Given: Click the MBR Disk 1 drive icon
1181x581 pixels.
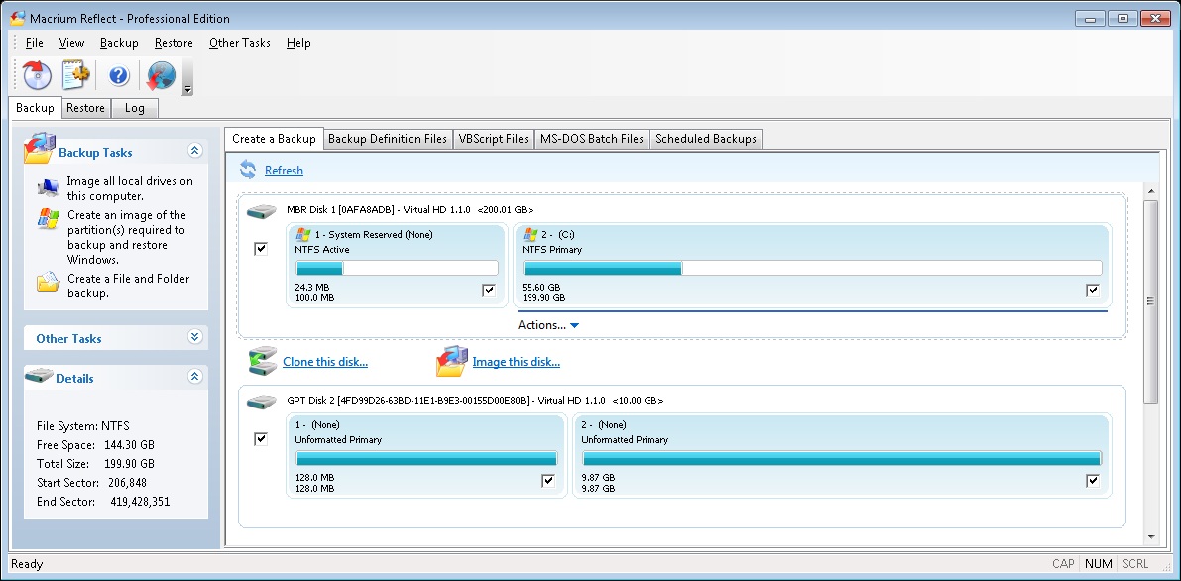Looking at the screenshot, I should pos(262,212).
